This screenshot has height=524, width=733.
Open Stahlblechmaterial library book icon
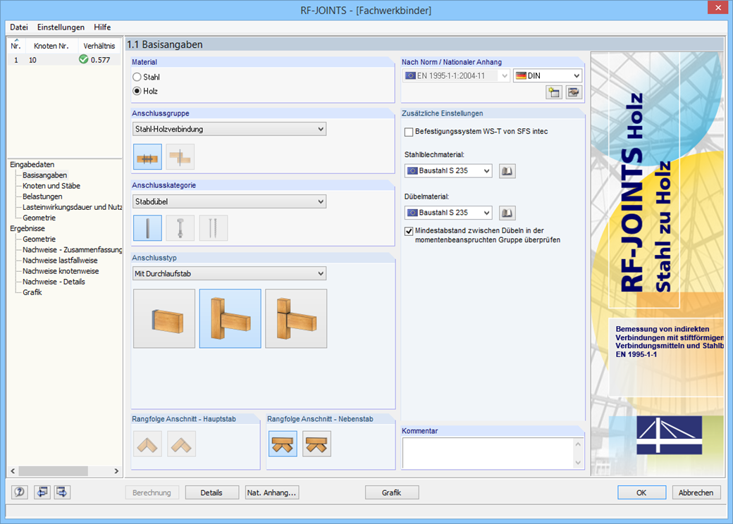click(x=507, y=171)
